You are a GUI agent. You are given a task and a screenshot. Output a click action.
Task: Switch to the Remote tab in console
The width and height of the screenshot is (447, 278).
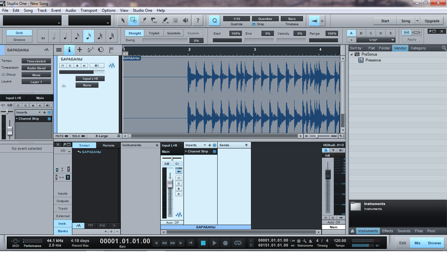pos(109,145)
